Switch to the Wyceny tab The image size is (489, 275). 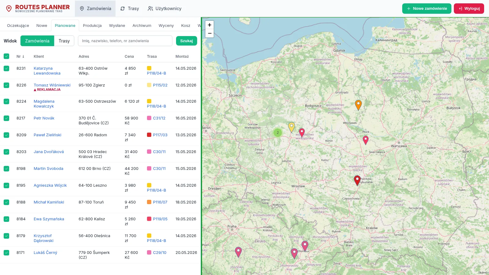pyautogui.click(x=166, y=25)
